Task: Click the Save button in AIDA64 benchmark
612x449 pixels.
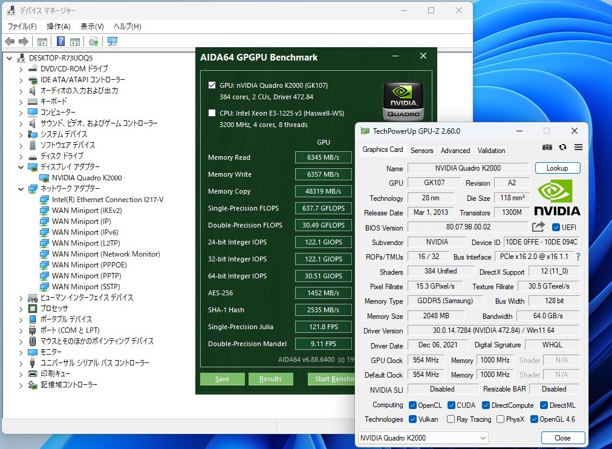Action: pos(222,379)
